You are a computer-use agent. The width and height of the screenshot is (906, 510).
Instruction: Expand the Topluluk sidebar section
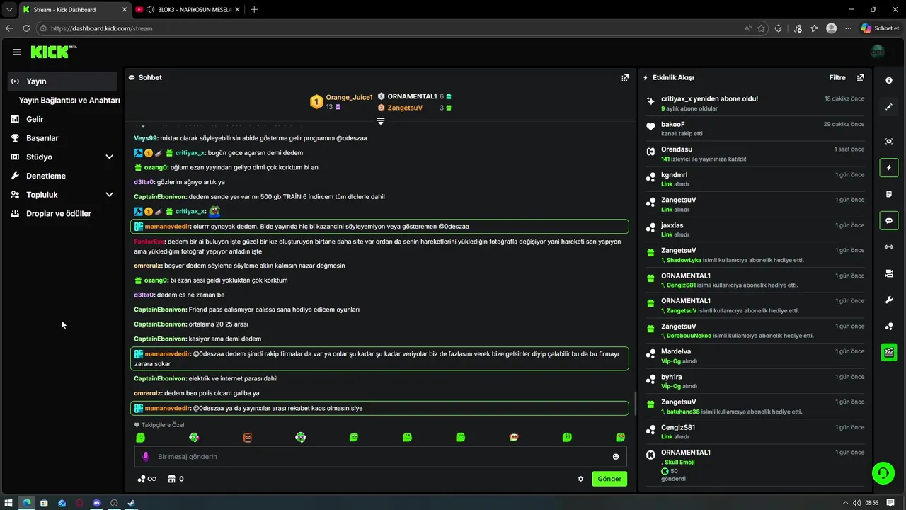(x=109, y=195)
